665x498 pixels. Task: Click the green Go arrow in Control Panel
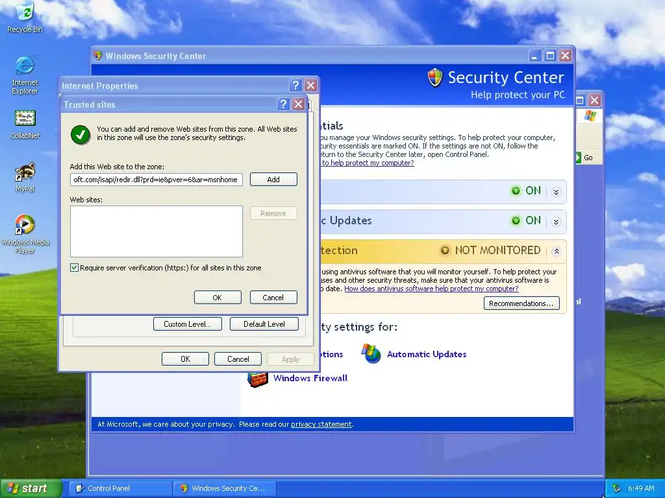point(578,158)
